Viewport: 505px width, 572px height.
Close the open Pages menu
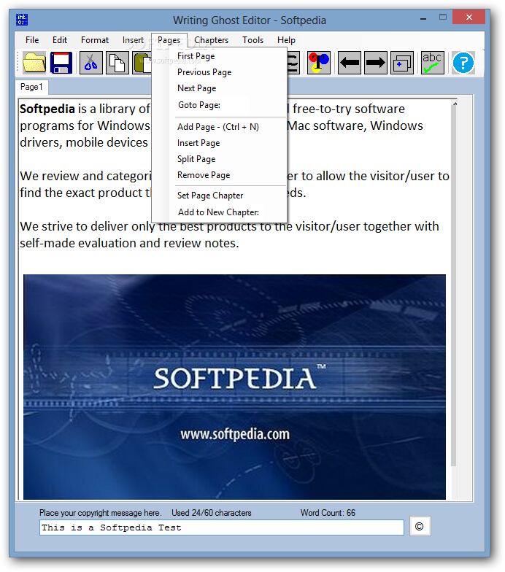point(169,40)
